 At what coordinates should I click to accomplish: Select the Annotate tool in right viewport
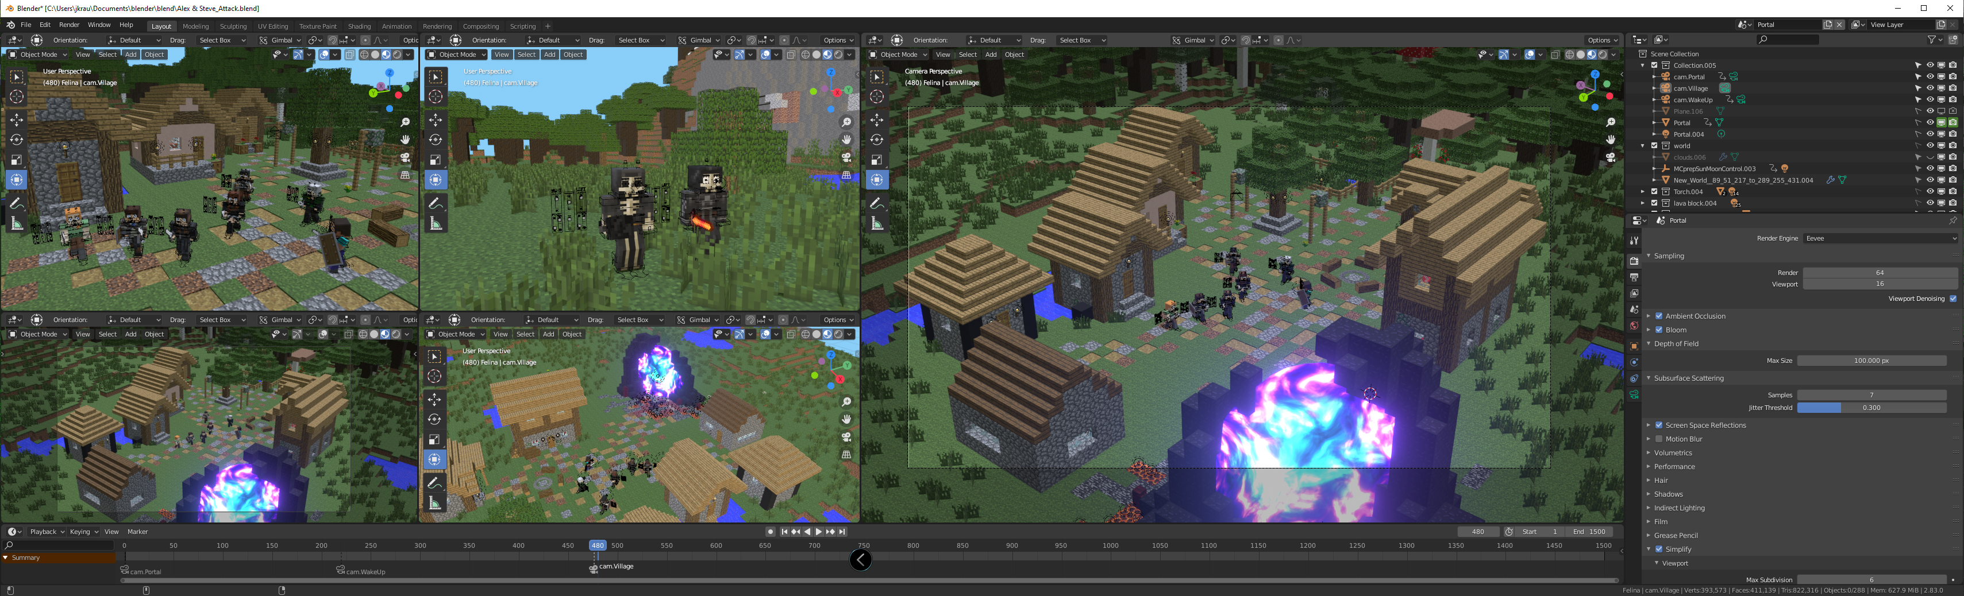(x=877, y=203)
